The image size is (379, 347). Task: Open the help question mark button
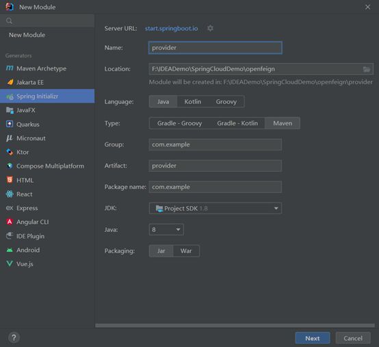click(14, 337)
